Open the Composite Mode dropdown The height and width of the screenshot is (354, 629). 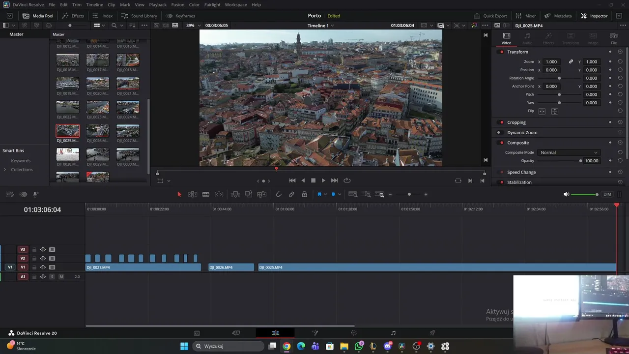coord(568,152)
